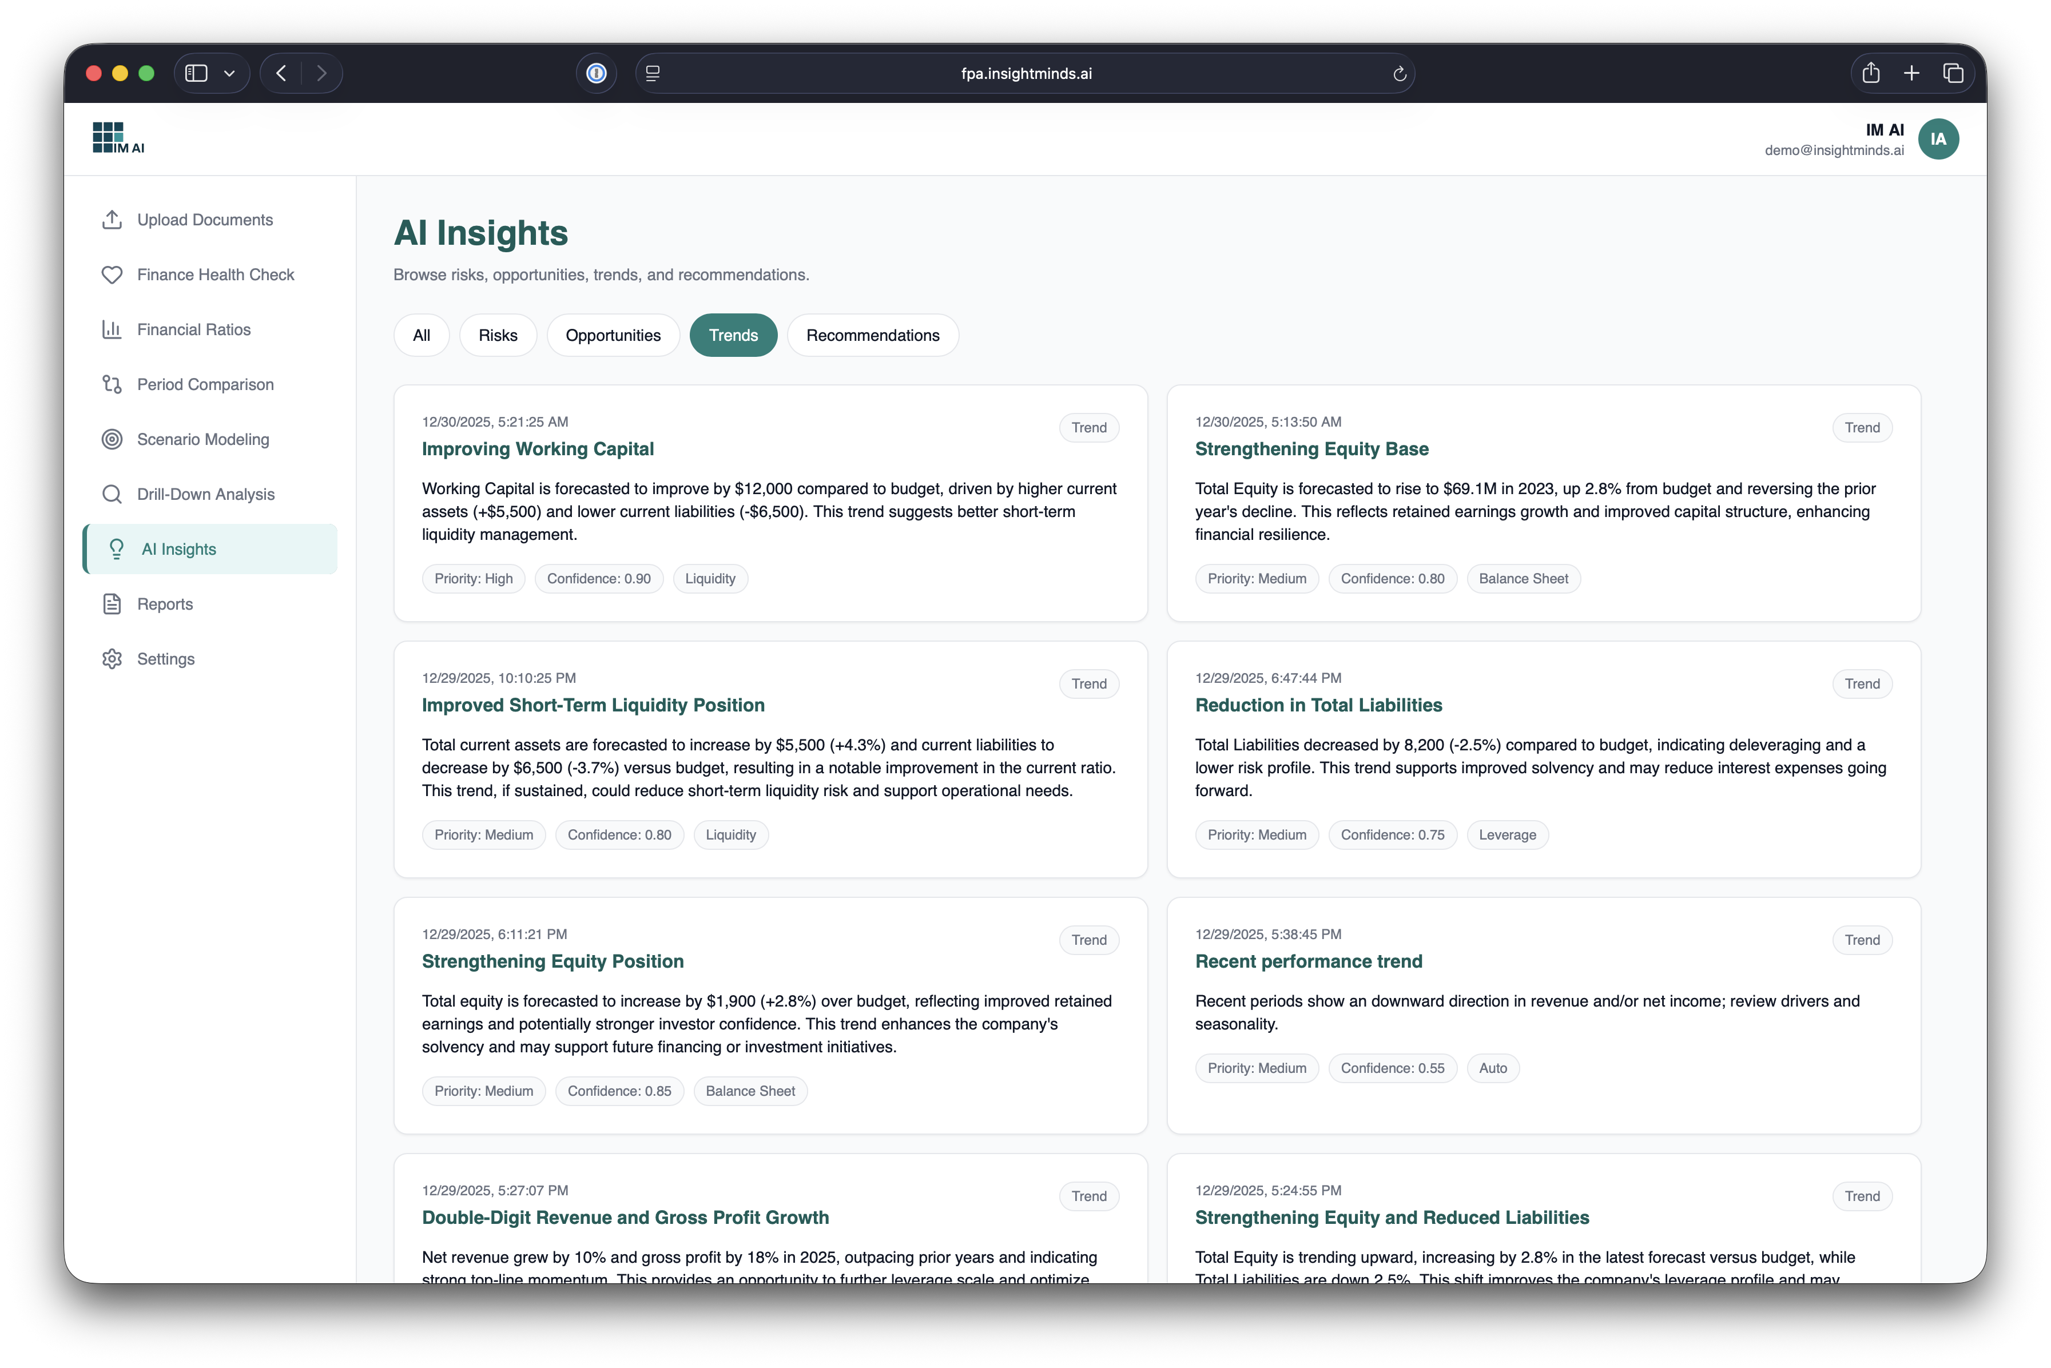Click the Reports document icon
This screenshot has width=2051, height=1368.
click(112, 605)
